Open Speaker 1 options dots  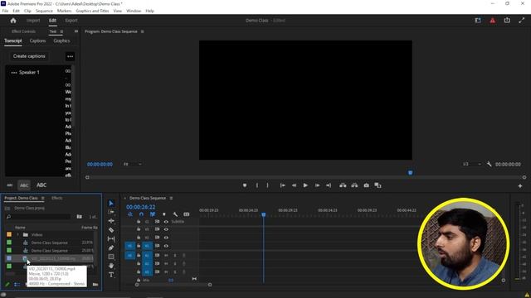tap(14, 72)
